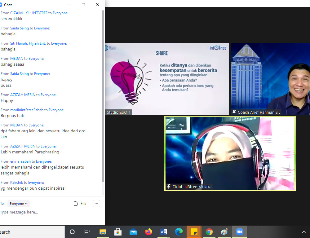Select Coach Arief Rahman video tile
Image resolution: width=310 pixels, height=238 pixels.
pyautogui.click(x=270, y=79)
